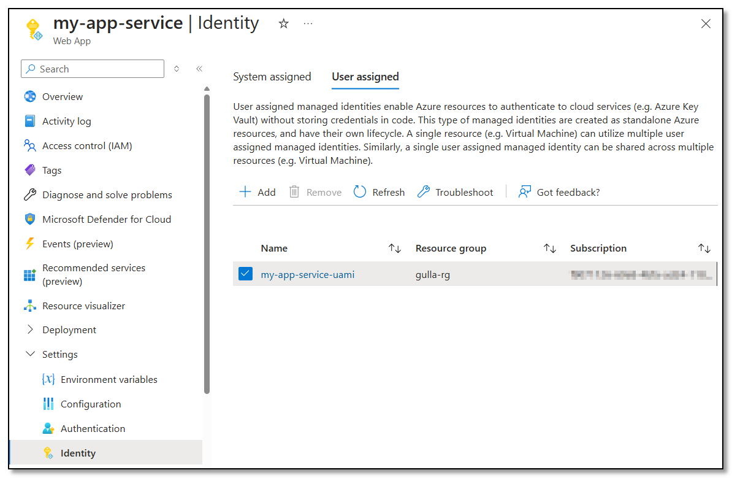
Task: Select Identity in sidebar
Action: click(x=106, y=453)
